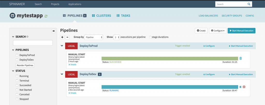This screenshot has height=105, width=265.
Task: Open the Group by Pipeline dropdown
Action: 94,37
